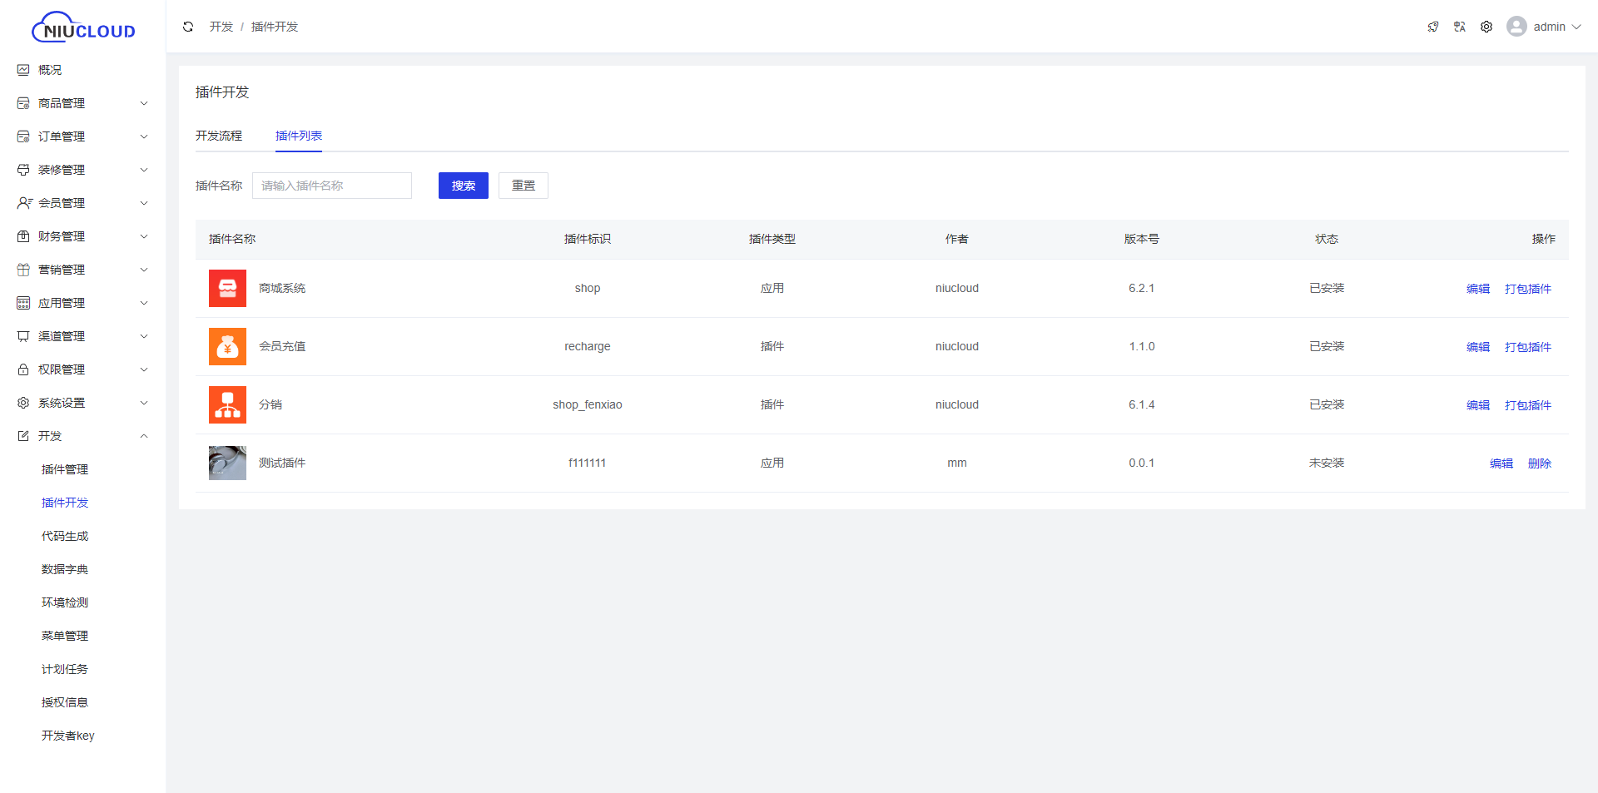Collapse the 开发 sidebar section
The width and height of the screenshot is (1598, 793).
click(82, 436)
